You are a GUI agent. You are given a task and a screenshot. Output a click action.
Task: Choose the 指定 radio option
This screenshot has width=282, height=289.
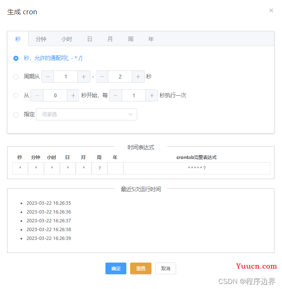tap(16, 115)
